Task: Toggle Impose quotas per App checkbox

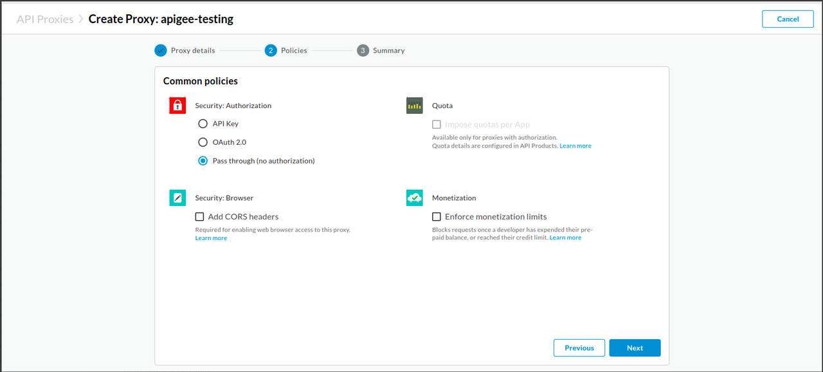Action: click(x=437, y=124)
